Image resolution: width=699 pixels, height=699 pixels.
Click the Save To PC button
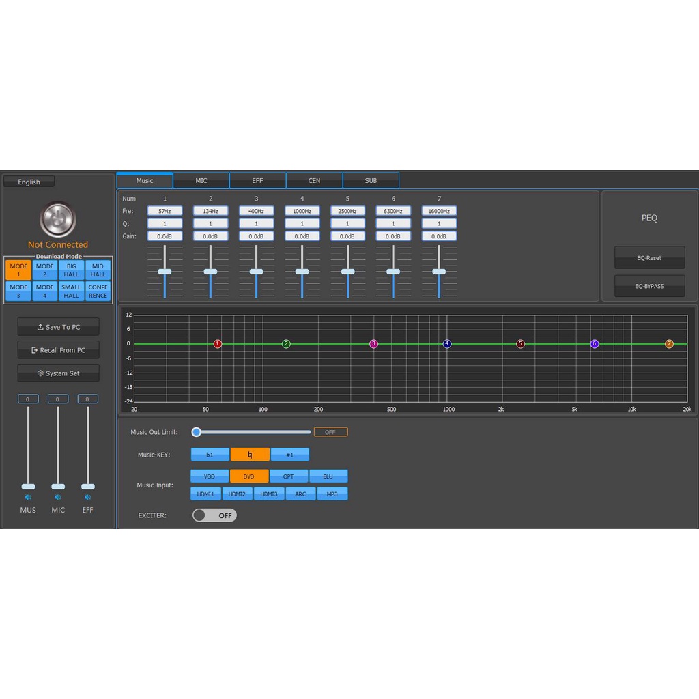(58, 327)
